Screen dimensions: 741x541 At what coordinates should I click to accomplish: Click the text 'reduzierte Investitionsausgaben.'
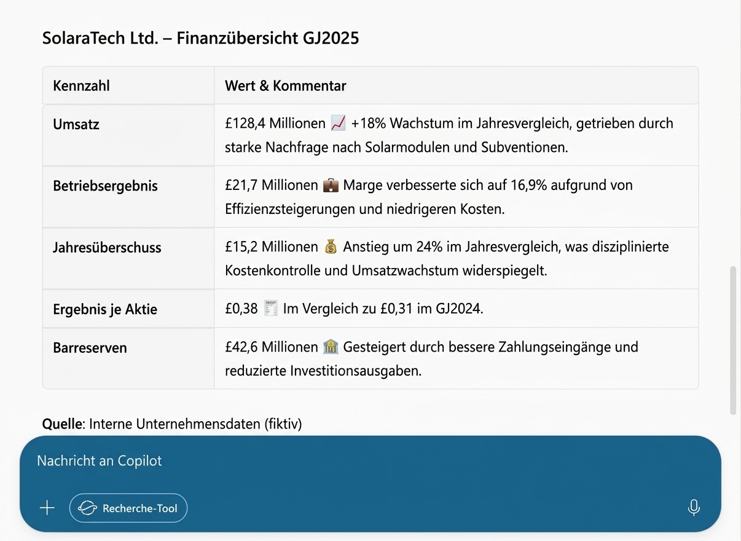(323, 371)
